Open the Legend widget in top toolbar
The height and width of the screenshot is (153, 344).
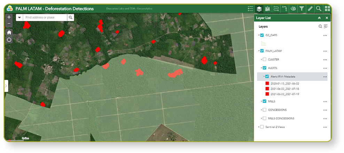point(250,9)
